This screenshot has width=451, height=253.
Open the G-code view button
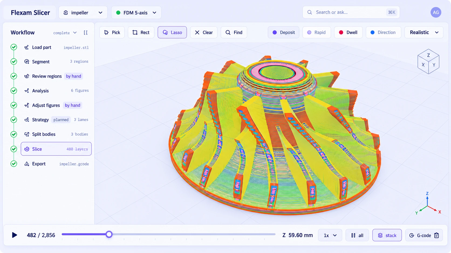424,235
